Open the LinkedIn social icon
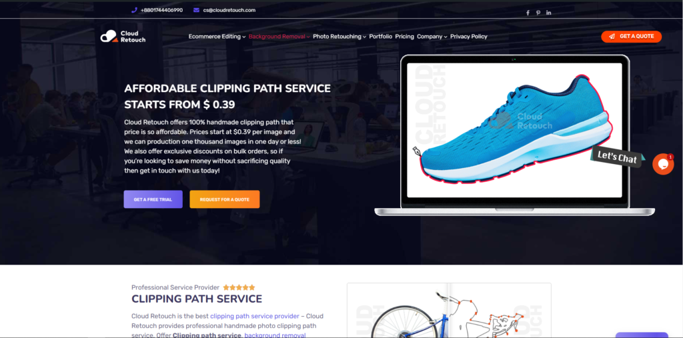Viewport: 683px width, 338px height. [x=548, y=13]
